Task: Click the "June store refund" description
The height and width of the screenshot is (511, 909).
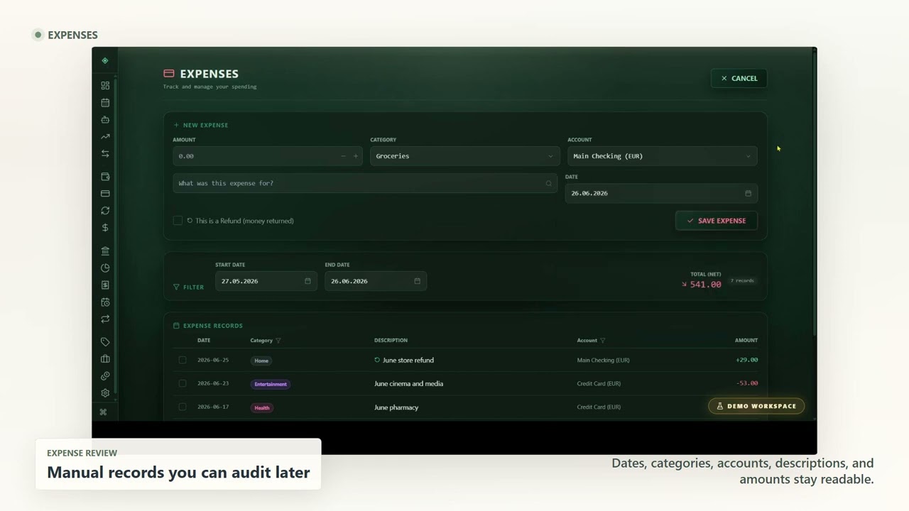Action: [x=408, y=361]
